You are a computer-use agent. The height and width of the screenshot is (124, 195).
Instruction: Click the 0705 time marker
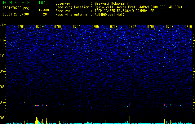point(95,26)
